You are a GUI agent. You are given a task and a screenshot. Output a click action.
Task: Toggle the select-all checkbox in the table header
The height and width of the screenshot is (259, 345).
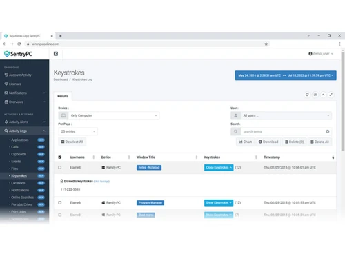pyautogui.click(x=60, y=157)
